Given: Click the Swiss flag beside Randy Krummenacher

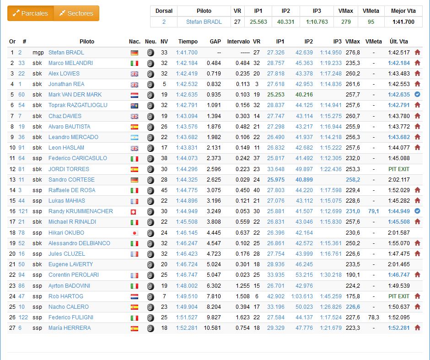Looking at the screenshot, I should (134, 211).
